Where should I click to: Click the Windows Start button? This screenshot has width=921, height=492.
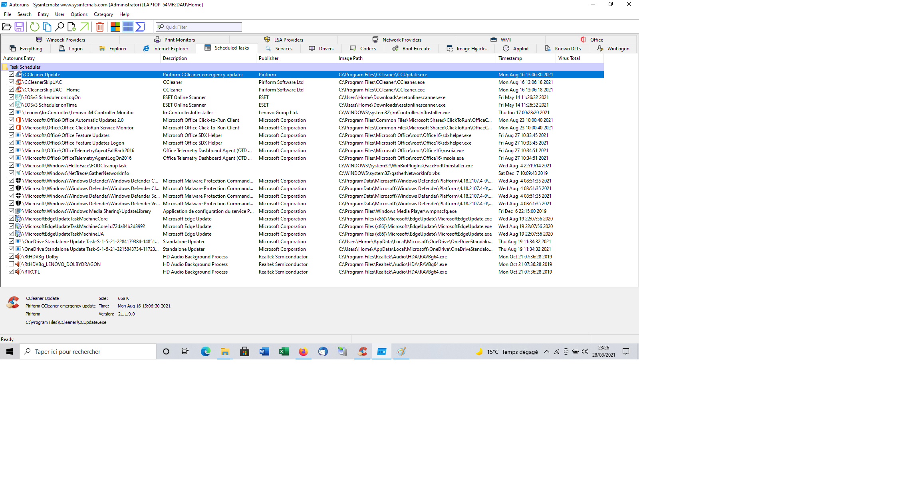pyautogui.click(x=10, y=351)
